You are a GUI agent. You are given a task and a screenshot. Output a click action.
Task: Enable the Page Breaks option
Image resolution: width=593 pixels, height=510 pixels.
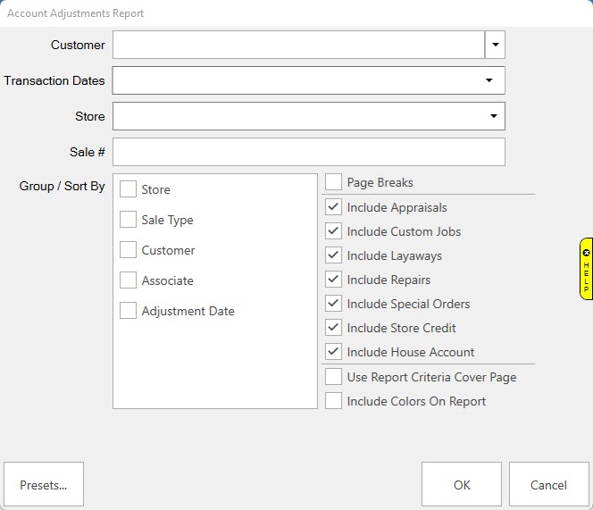click(333, 182)
